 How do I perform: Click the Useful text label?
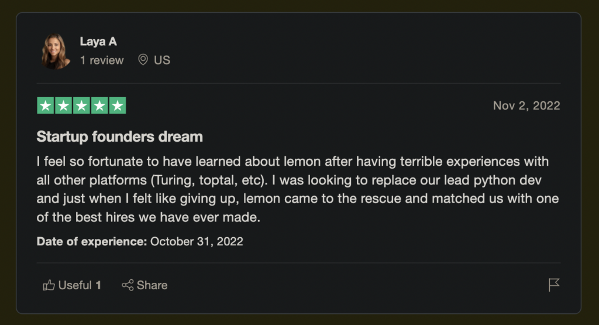pos(75,285)
